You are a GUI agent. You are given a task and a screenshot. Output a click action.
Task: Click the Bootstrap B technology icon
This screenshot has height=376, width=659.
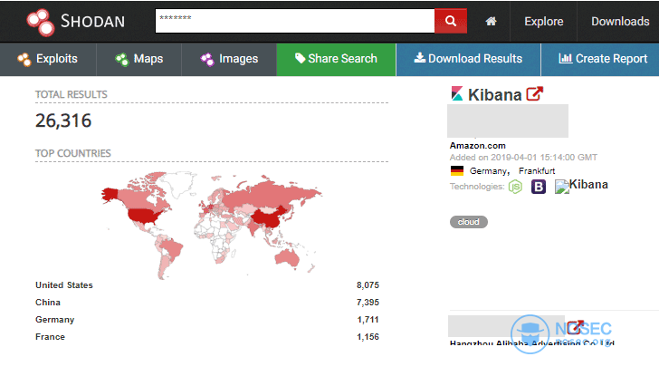pos(539,187)
